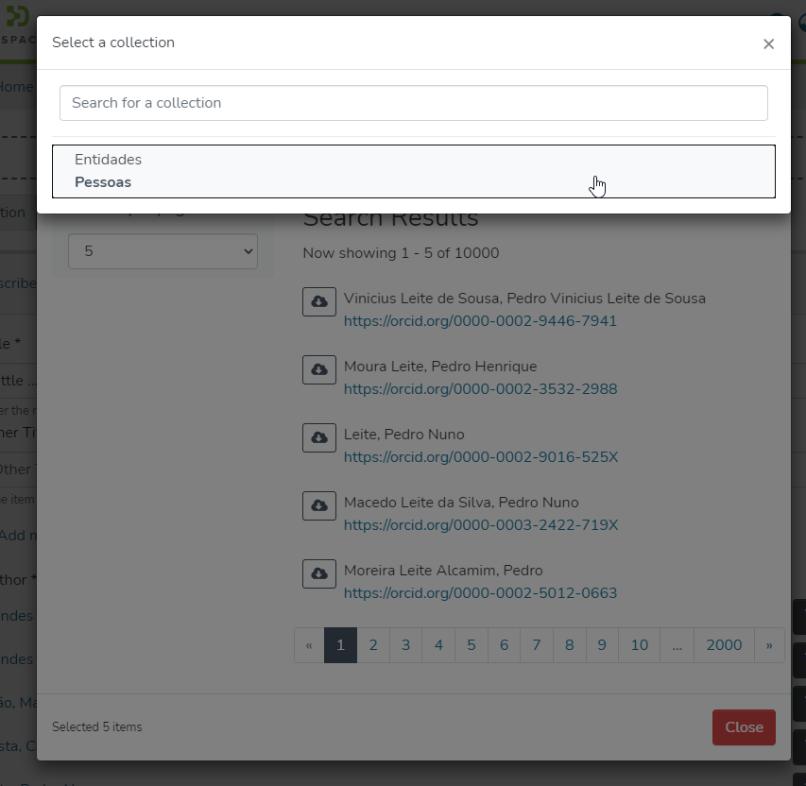806x786 pixels.
Task: Select name Moura Leite, Pedro Henrique
Action: [x=440, y=367]
